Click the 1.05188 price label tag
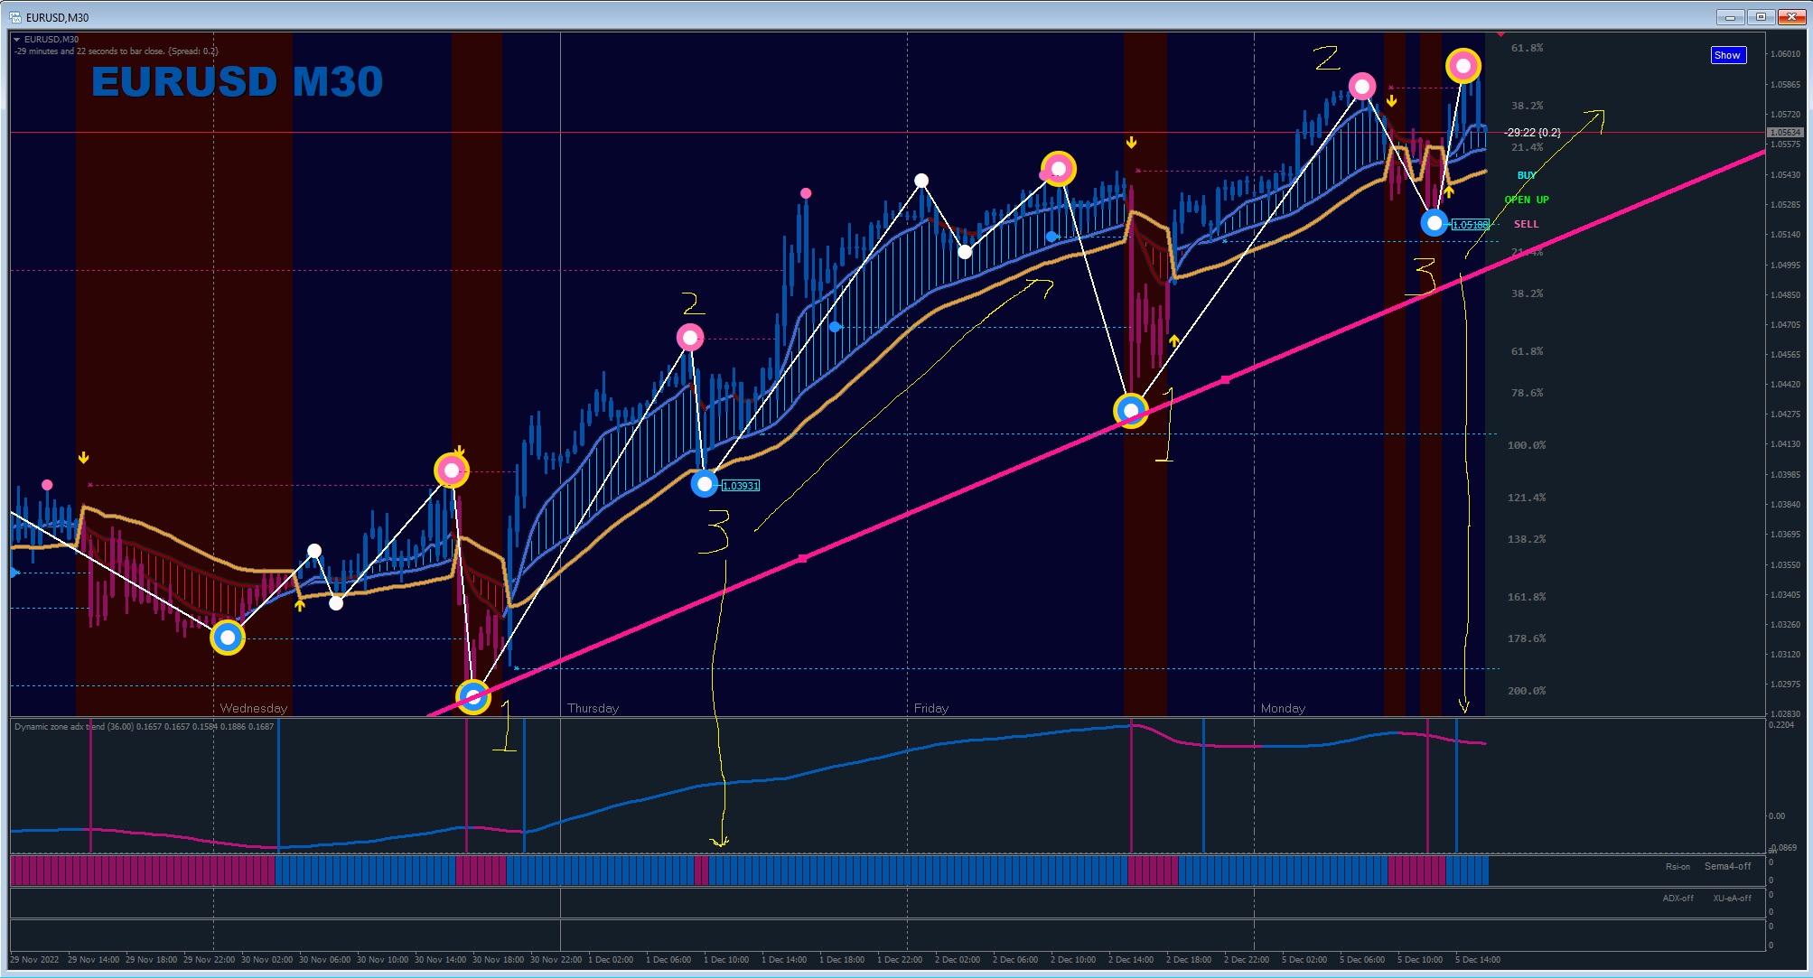Screen dimensions: 1813x978 (1470, 225)
